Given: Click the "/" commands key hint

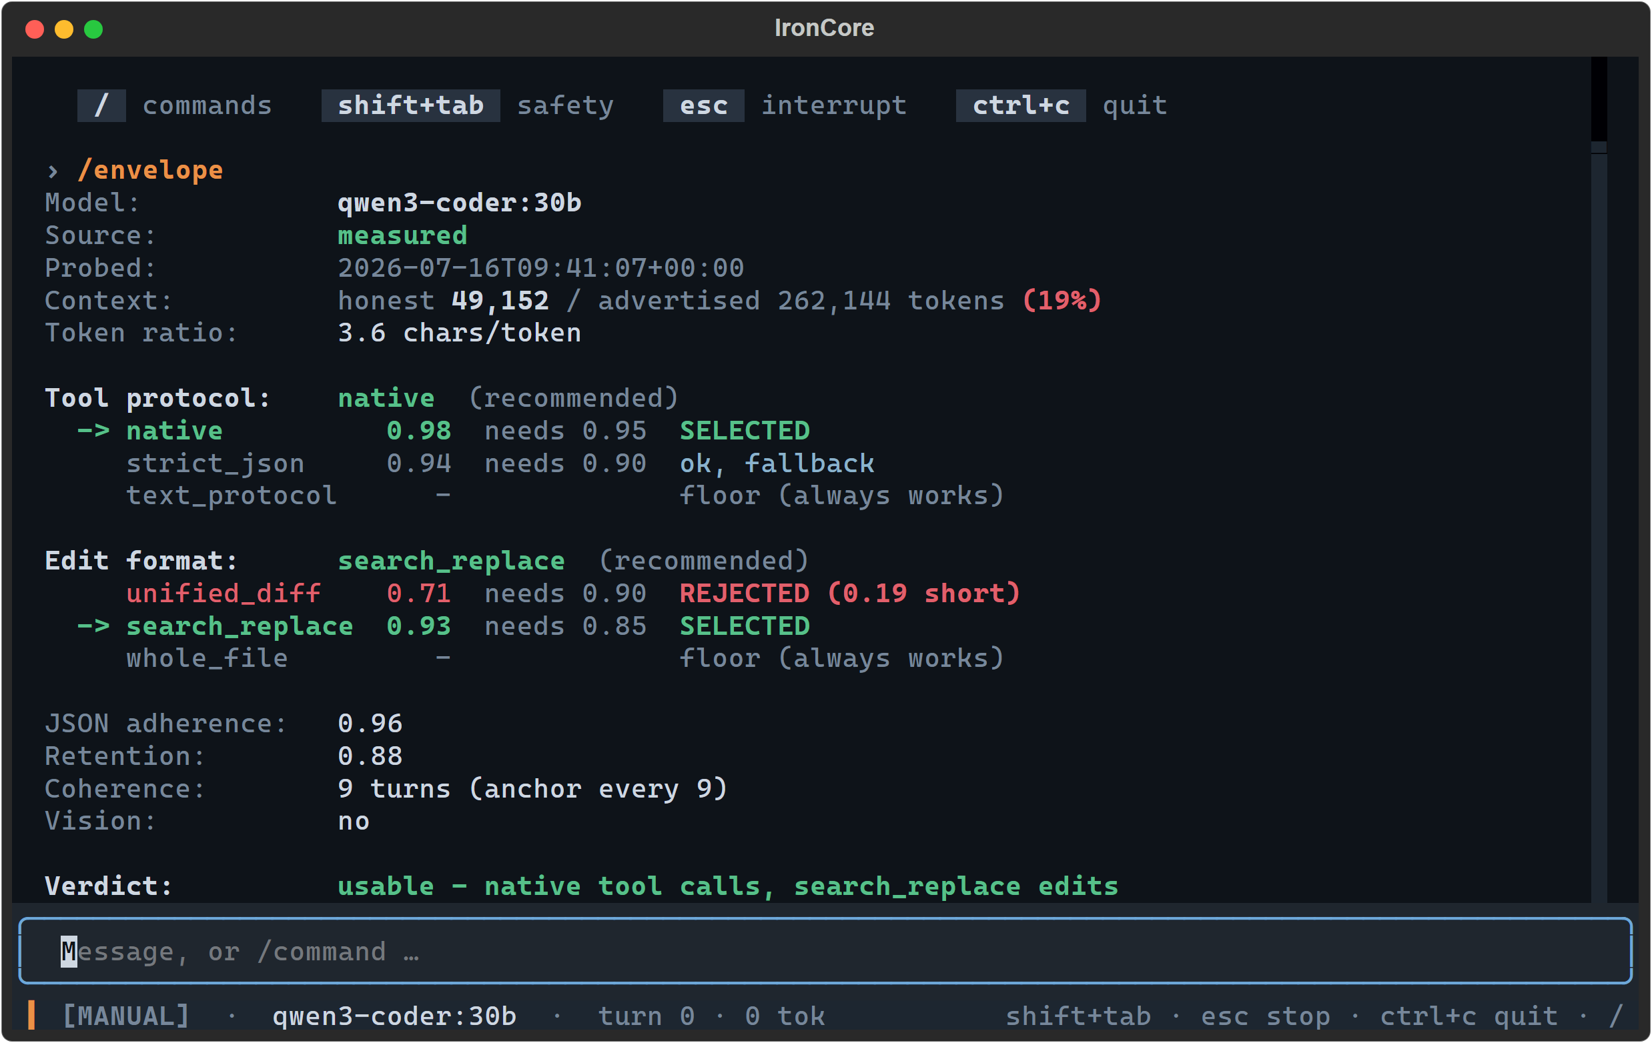Looking at the screenshot, I should coord(101,105).
